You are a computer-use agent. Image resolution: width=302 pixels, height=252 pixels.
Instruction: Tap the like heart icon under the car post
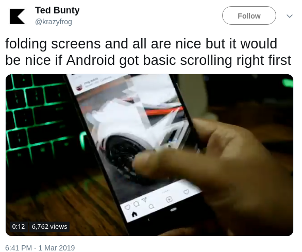(127, 207)
